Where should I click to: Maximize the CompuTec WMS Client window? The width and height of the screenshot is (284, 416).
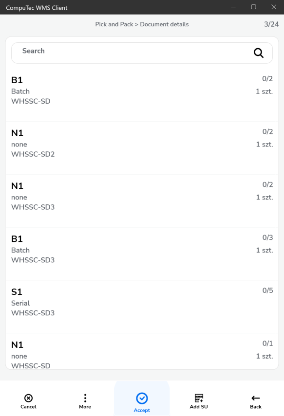point(254,7)
